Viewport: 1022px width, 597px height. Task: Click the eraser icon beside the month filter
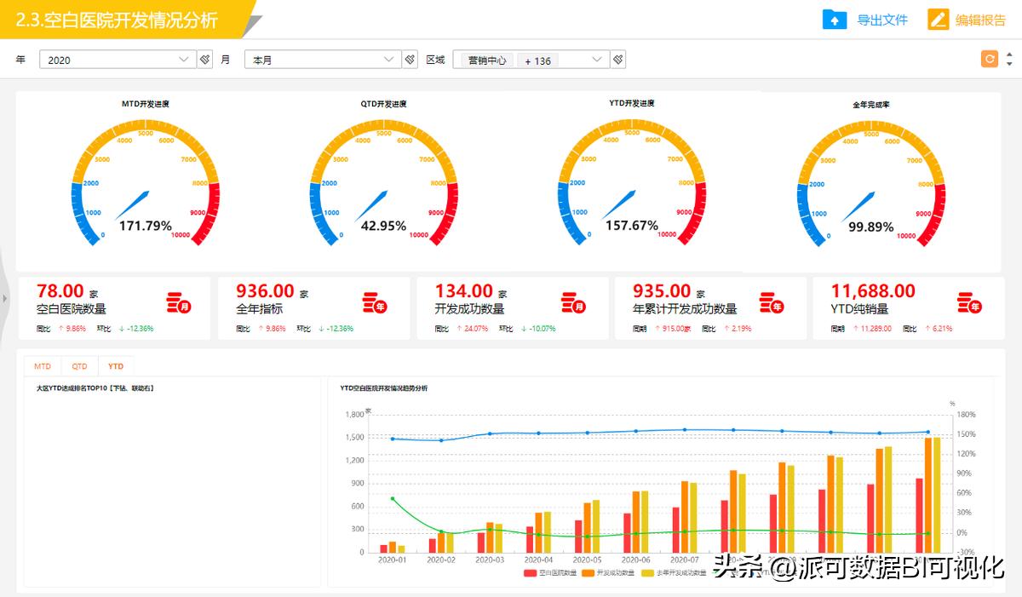[410, 60]
